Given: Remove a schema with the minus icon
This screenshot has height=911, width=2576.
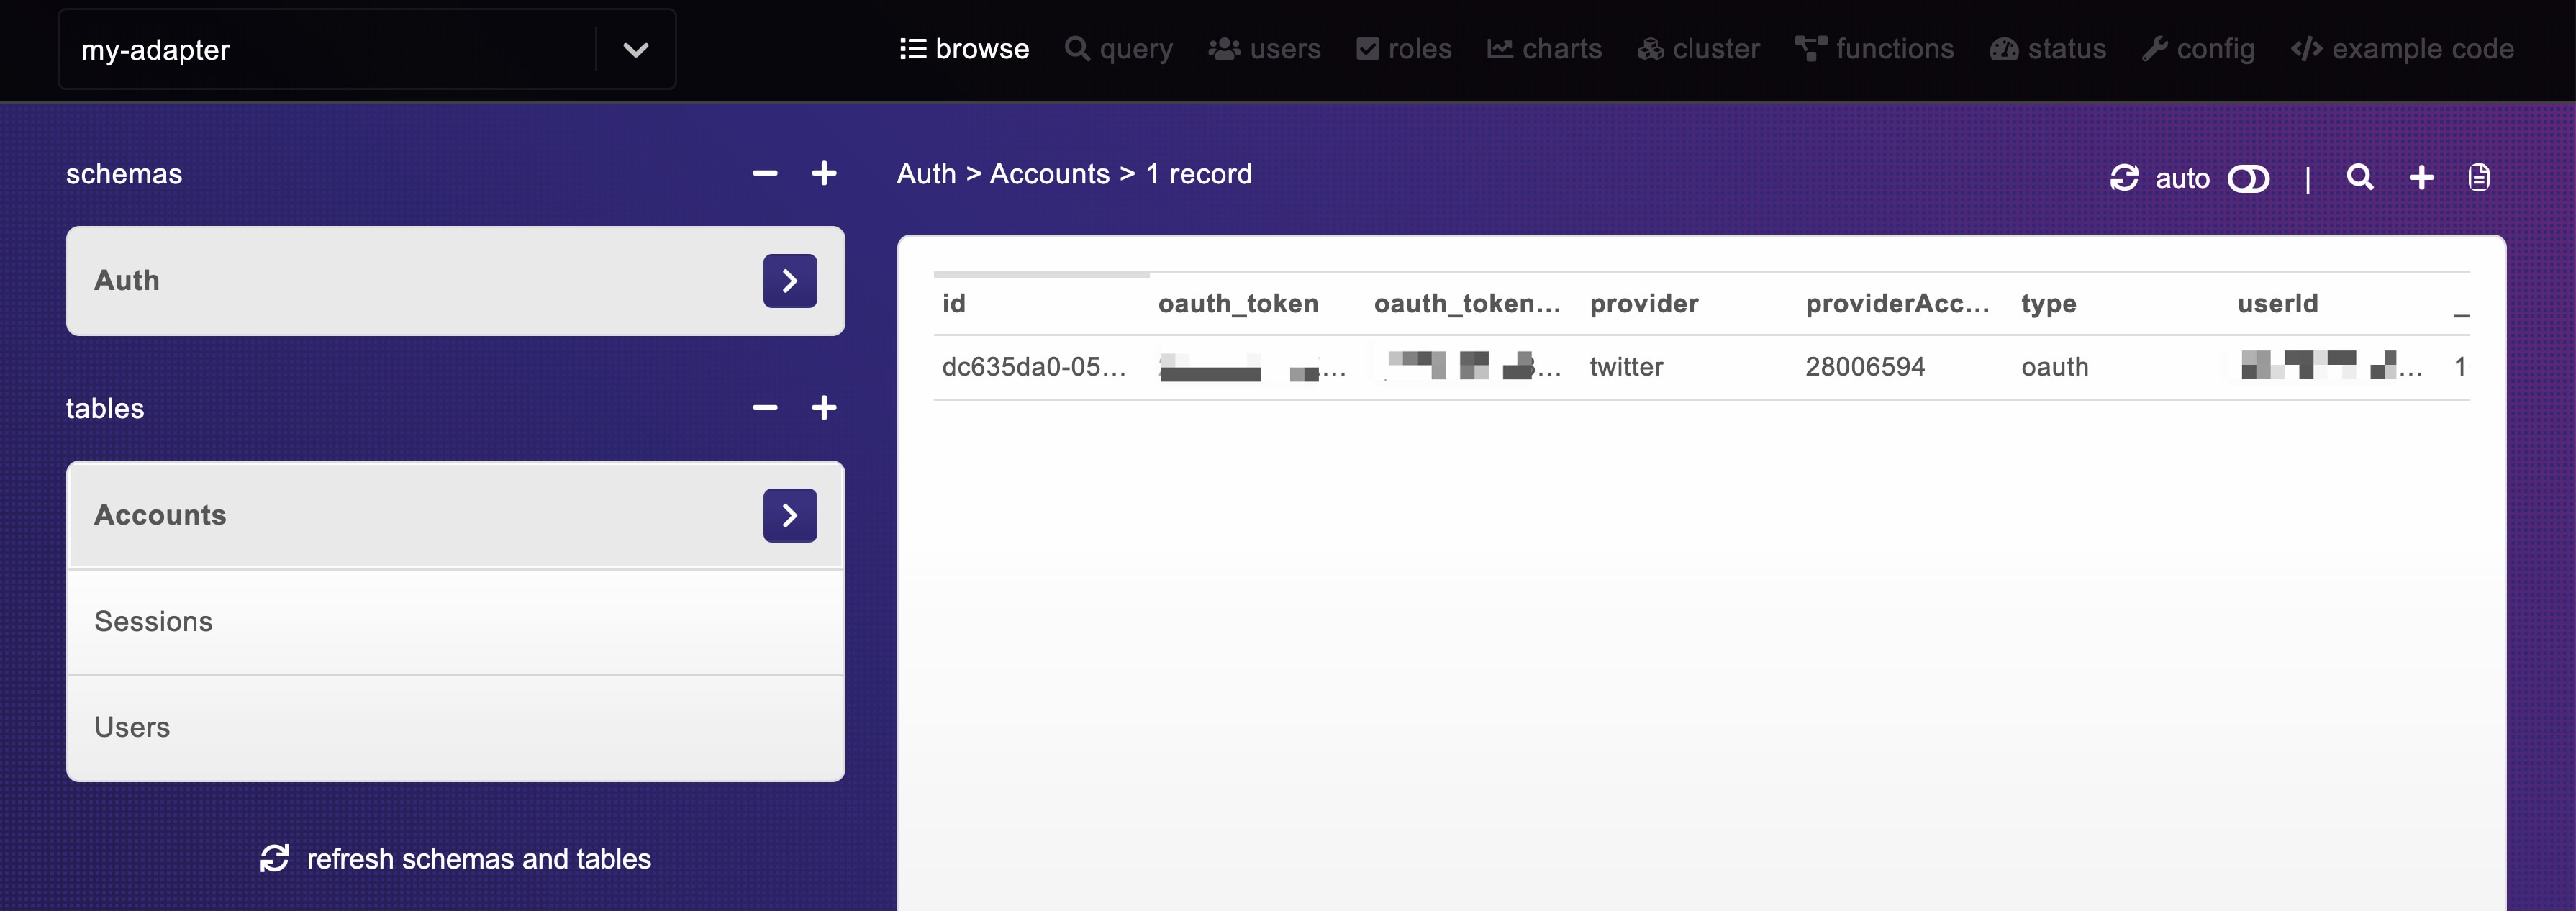Looking at the screenshot, I should point(765,174).
